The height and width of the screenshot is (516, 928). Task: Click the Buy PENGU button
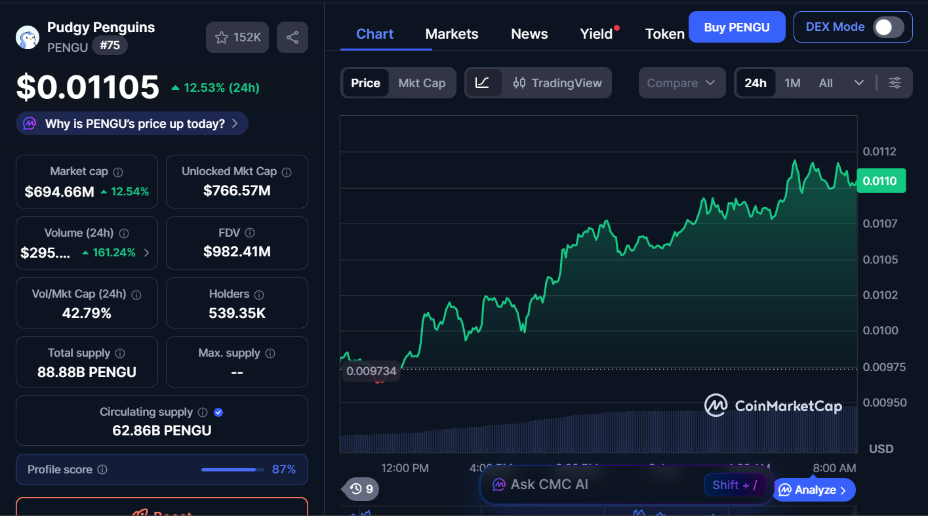[736, 27]
